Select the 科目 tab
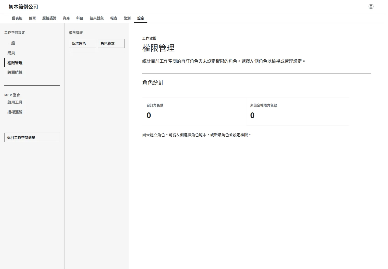Viewport: 388px width, 269px height. pos(80,18)
